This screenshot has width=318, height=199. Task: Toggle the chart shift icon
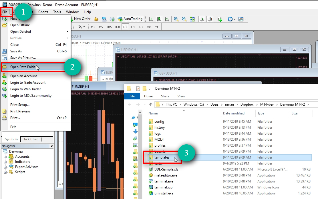click(210, 19)
